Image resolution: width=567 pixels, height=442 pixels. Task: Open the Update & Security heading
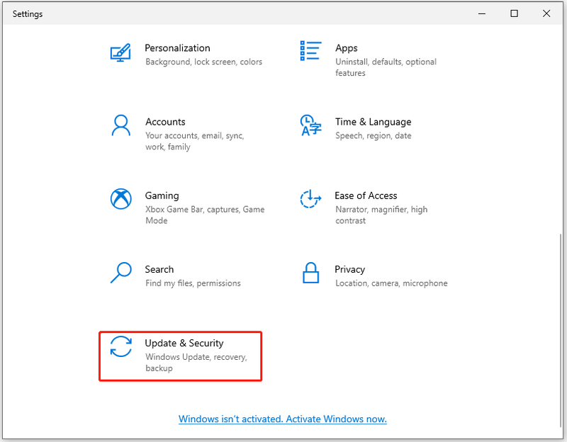[184, 343]
